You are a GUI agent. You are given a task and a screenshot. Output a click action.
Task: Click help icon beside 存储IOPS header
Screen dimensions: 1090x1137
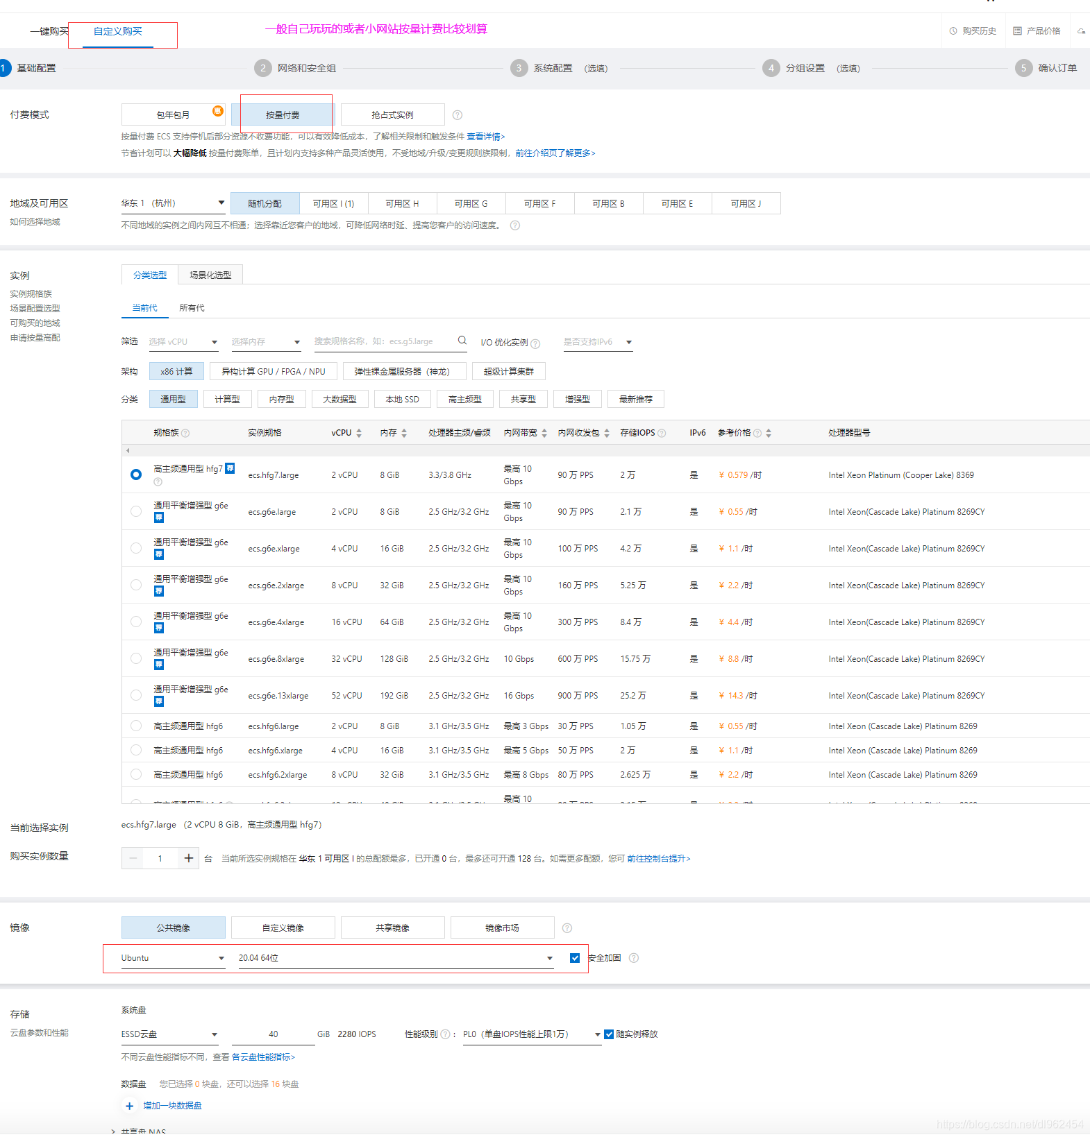pyautogui.click(x=662, y=433)
